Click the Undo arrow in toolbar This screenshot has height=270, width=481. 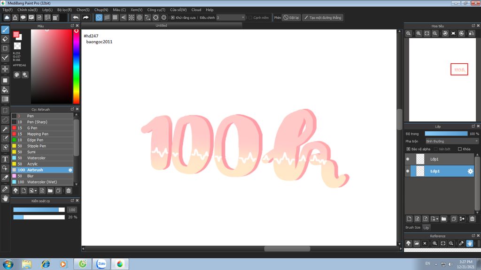76,17
